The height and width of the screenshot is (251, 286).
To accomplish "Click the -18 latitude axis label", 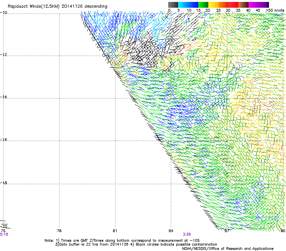I will (x=3, y=183).
